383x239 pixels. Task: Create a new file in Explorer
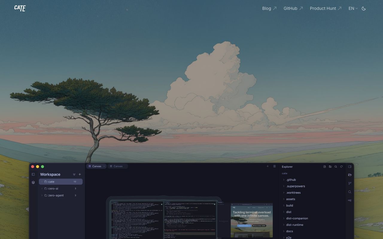(x=325, y=167)
